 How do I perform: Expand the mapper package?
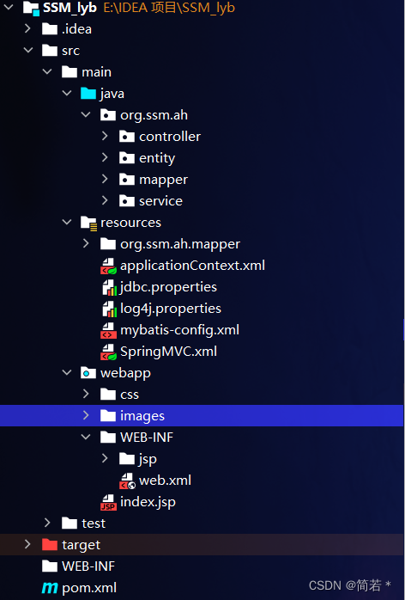tap(105, 179)
